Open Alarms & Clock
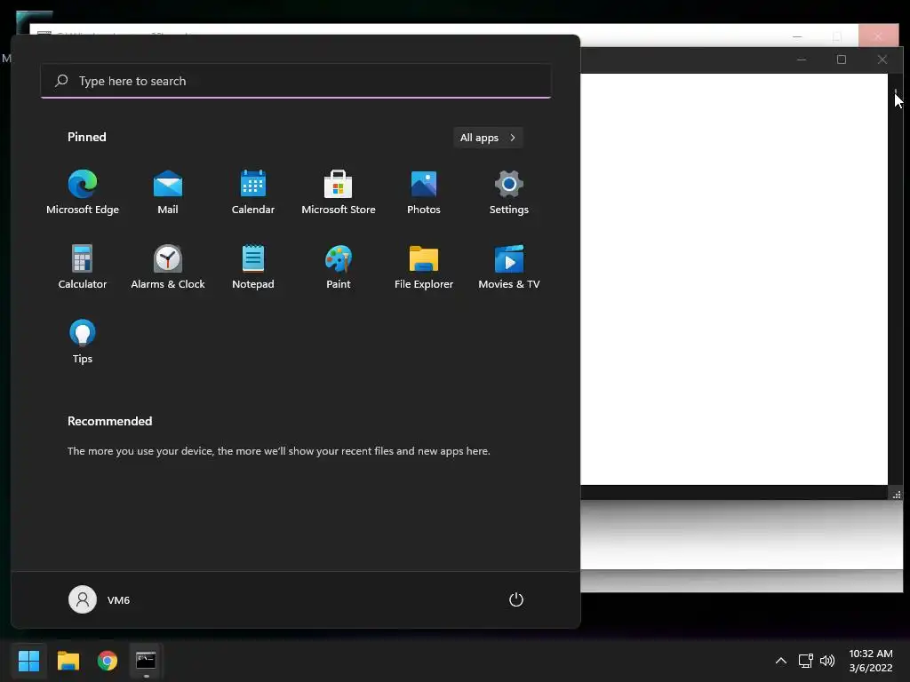 click(168, 266)
